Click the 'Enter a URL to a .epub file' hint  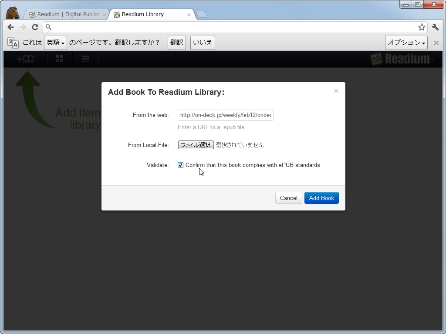point(211,127)
